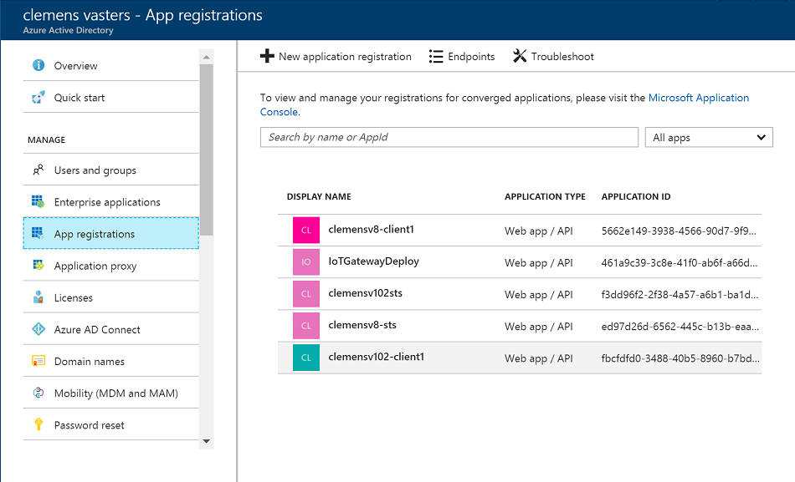
Task: Click the Enterprise applications grid icon
Action: [x=38, y=201]
